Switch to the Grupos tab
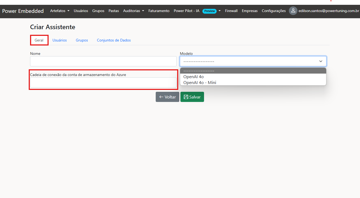Image resolution: width=360 pixels, height=198 pixels. coord(82,40)
